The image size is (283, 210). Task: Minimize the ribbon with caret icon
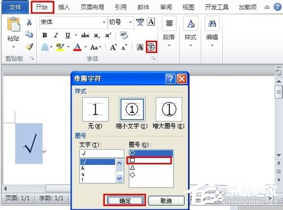pyautogui.click(x=267, y=7)
